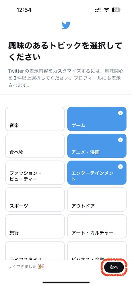
Task: Tap the battery indicator icon
Action: 117,10
